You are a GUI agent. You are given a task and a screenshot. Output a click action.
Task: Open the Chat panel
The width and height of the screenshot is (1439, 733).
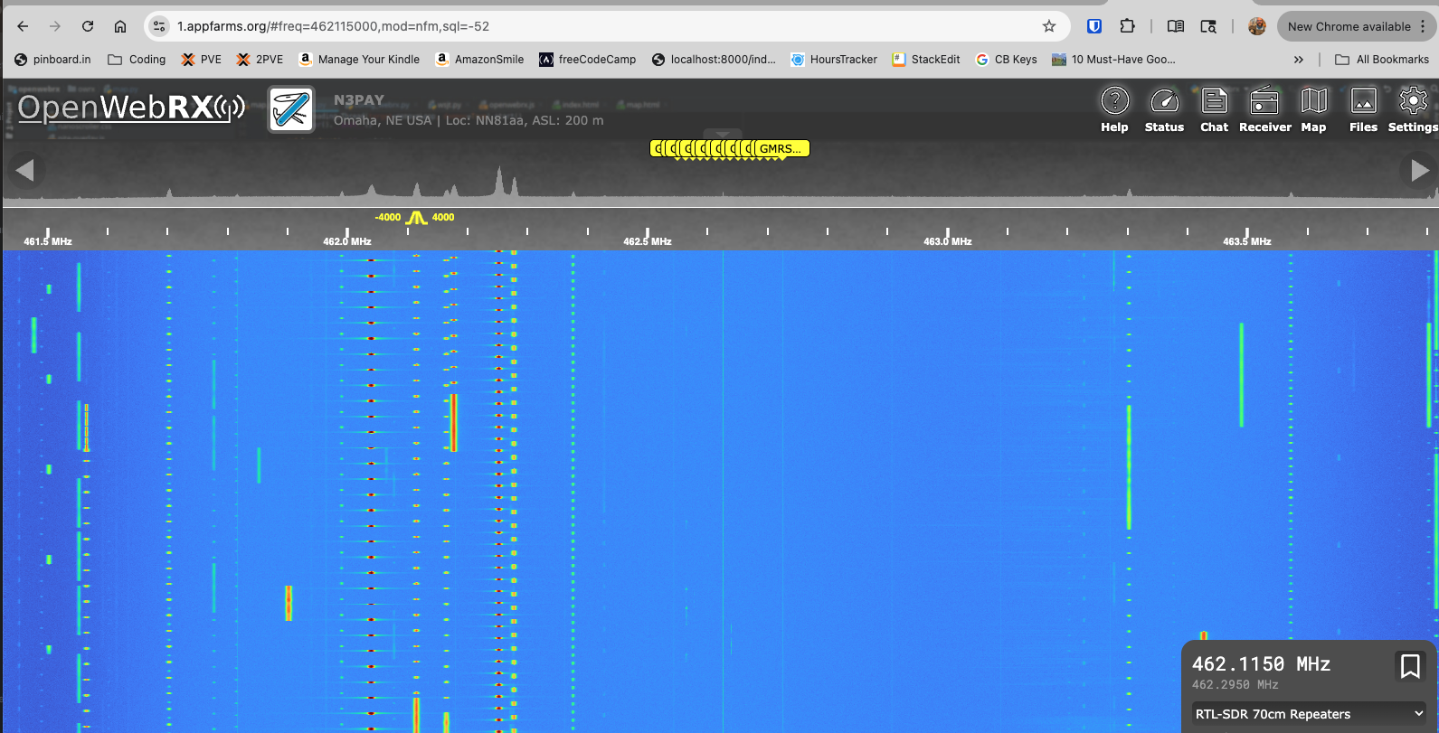1214,109
